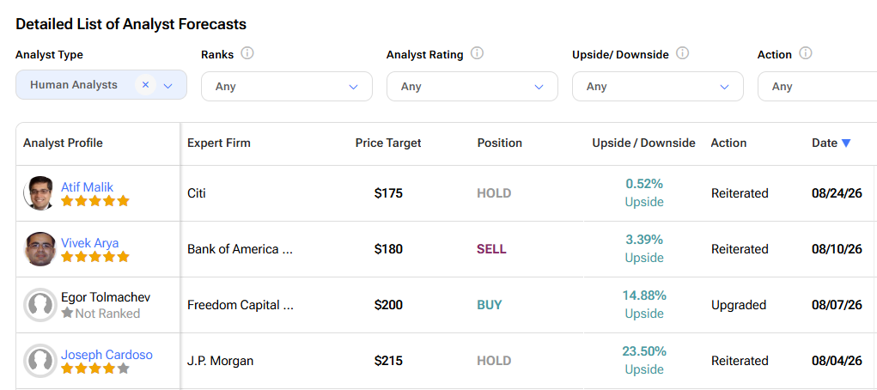Viewport: 877px width, 390px height.
Task: Open the Ranks dropdown
Action: coord(286,86)
